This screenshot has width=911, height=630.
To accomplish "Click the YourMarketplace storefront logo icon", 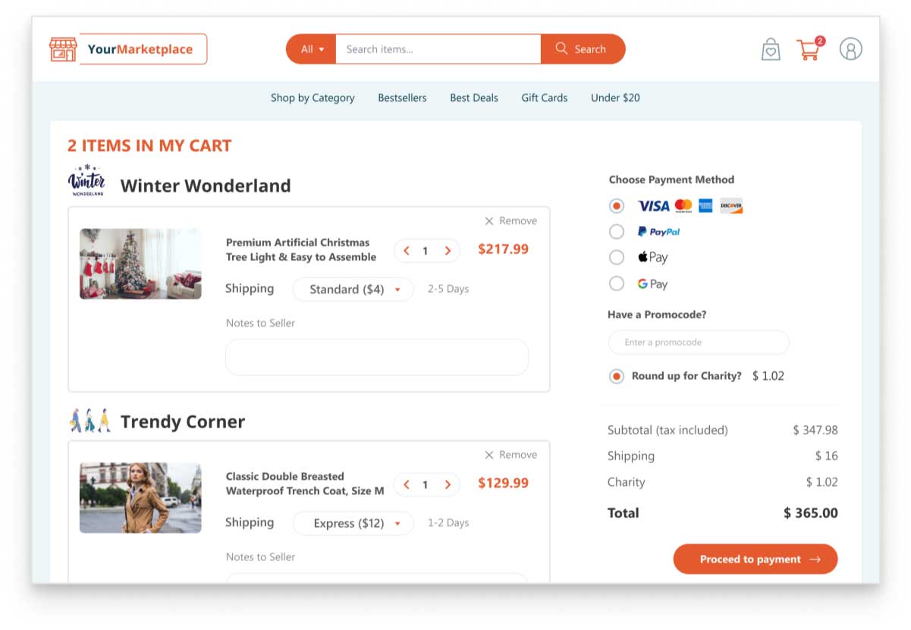I will (63, 49).
